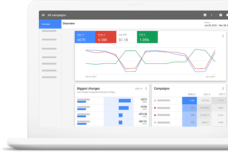Viewport: 228px width, 152px height.
Task: Click the $773.06 cost cell
Action: tap(204, 101)
